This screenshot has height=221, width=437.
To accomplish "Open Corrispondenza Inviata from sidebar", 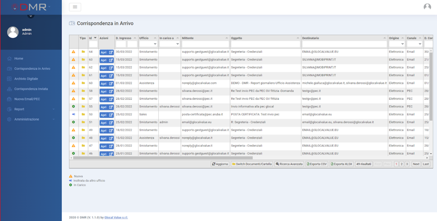I will click(31, 89).
